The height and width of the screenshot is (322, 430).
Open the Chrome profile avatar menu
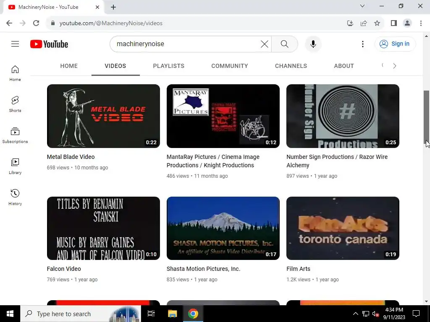point(407,23)
